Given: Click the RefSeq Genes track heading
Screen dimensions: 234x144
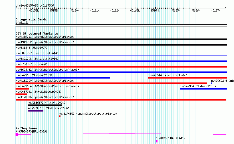Looking at the screenshot, I should [27, 128].
